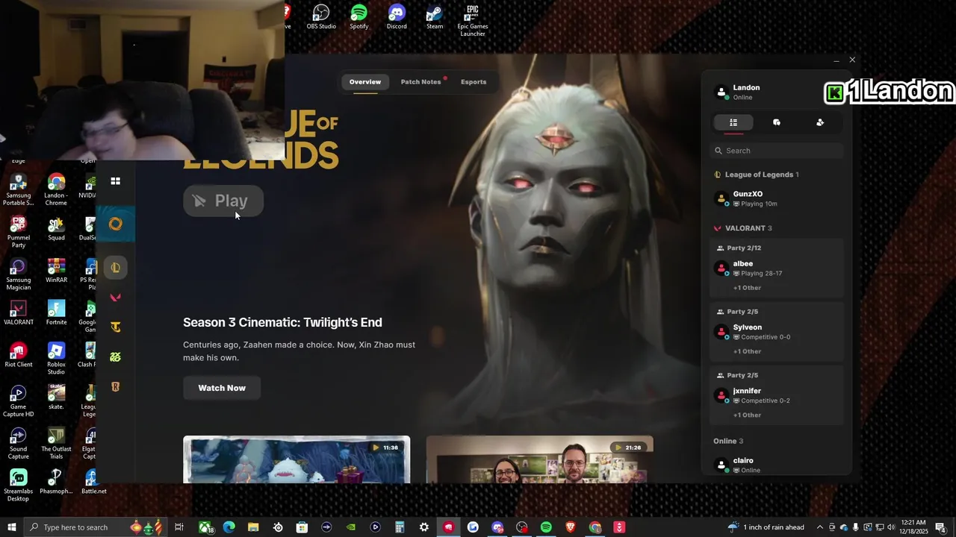956x537 pixels.
Task: Select the Sound Capture desktop shortcut
Action: (x=19, y=444)
